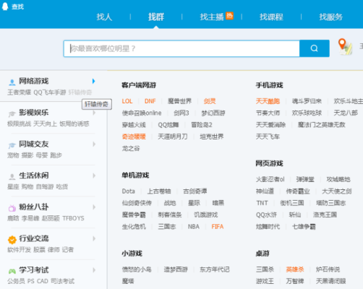The height and width of the screenshot is (289, 363).
Task: Switch to the 找人 tab
Action: [x=104, y=17]
